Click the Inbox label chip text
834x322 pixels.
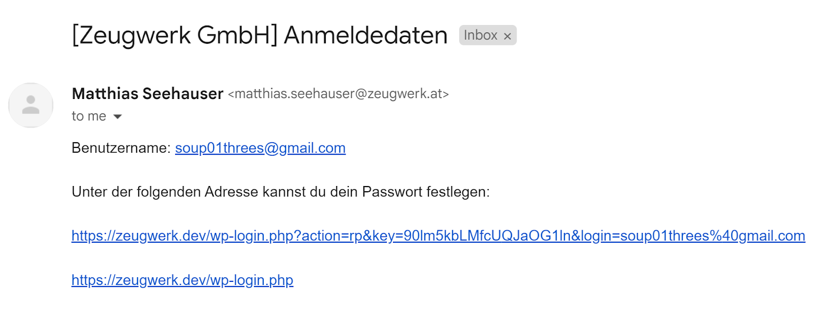click(x=480, y=35)
